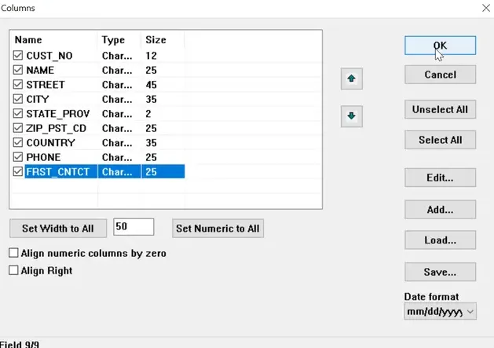Click Unselect All button
The height and width of the screenshot is (348, 494).
click(440, 109)
